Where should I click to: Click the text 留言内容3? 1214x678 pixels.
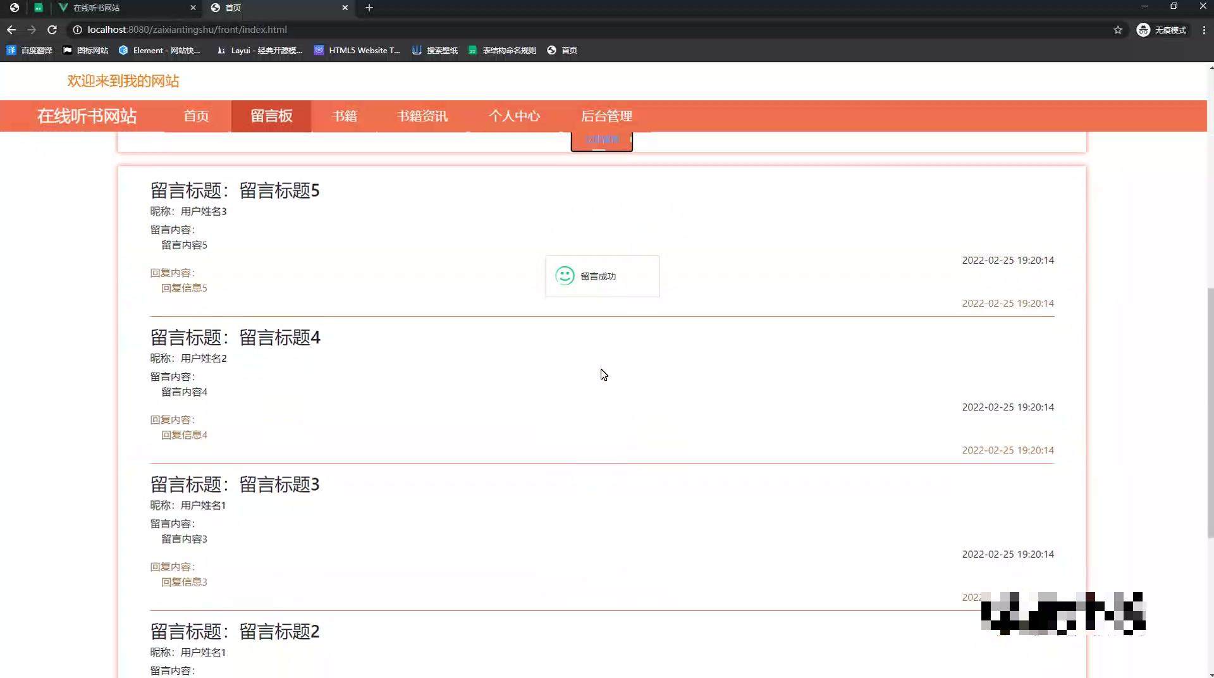tap(184, 539)
